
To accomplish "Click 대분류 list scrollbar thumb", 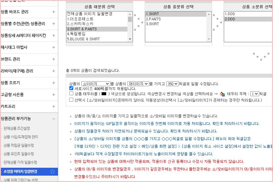I will pos(130,19).
